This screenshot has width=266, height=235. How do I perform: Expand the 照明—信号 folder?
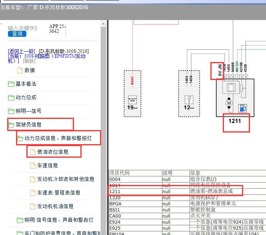tap(28, 111)
